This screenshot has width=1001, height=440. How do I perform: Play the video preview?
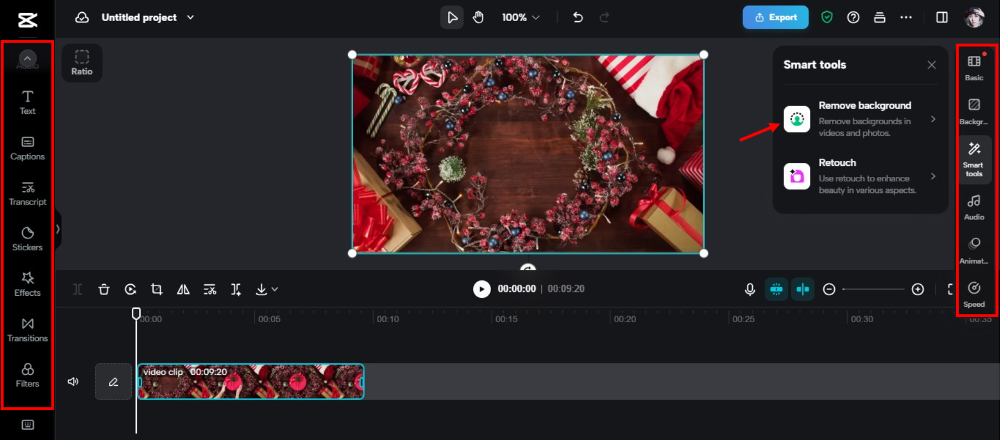pos(482,289)
